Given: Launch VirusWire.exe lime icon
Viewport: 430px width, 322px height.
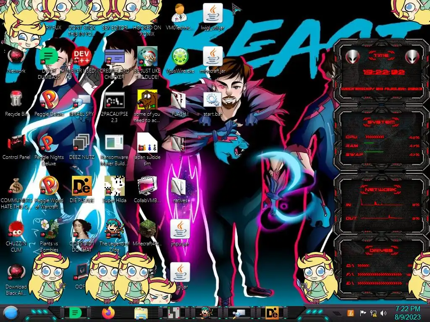Looking at the screenshot, I should pos(180,56).
